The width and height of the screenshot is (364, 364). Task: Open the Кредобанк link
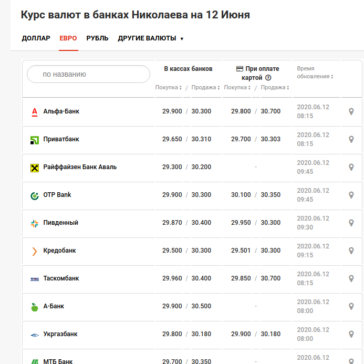(60, 251)
